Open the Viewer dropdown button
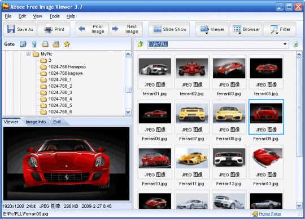 212,29
